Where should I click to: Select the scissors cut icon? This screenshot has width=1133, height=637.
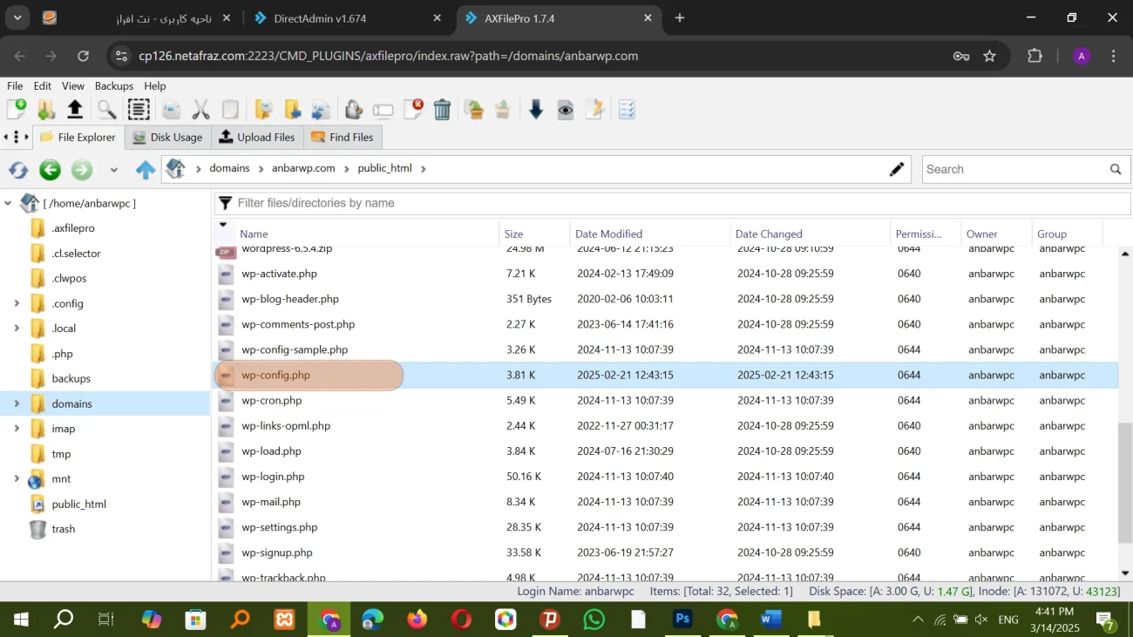pyautogui.click(x=200, y=109)
